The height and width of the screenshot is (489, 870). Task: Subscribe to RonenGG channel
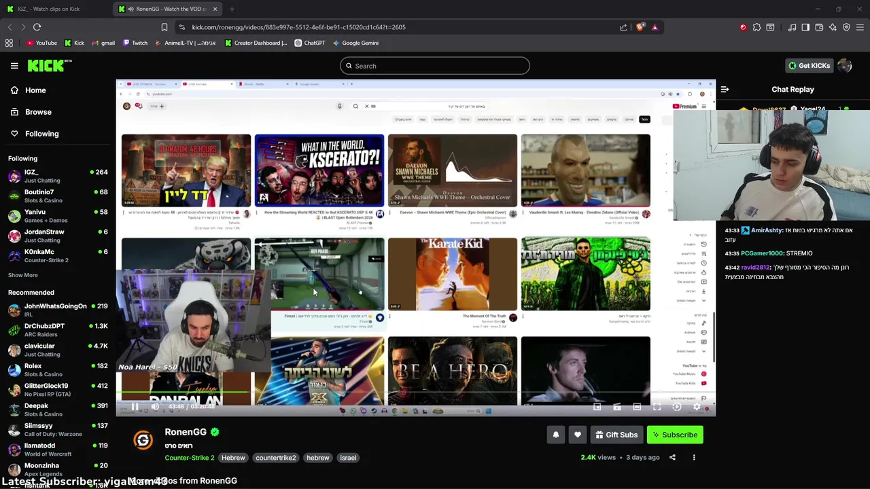tap(675, 435)
